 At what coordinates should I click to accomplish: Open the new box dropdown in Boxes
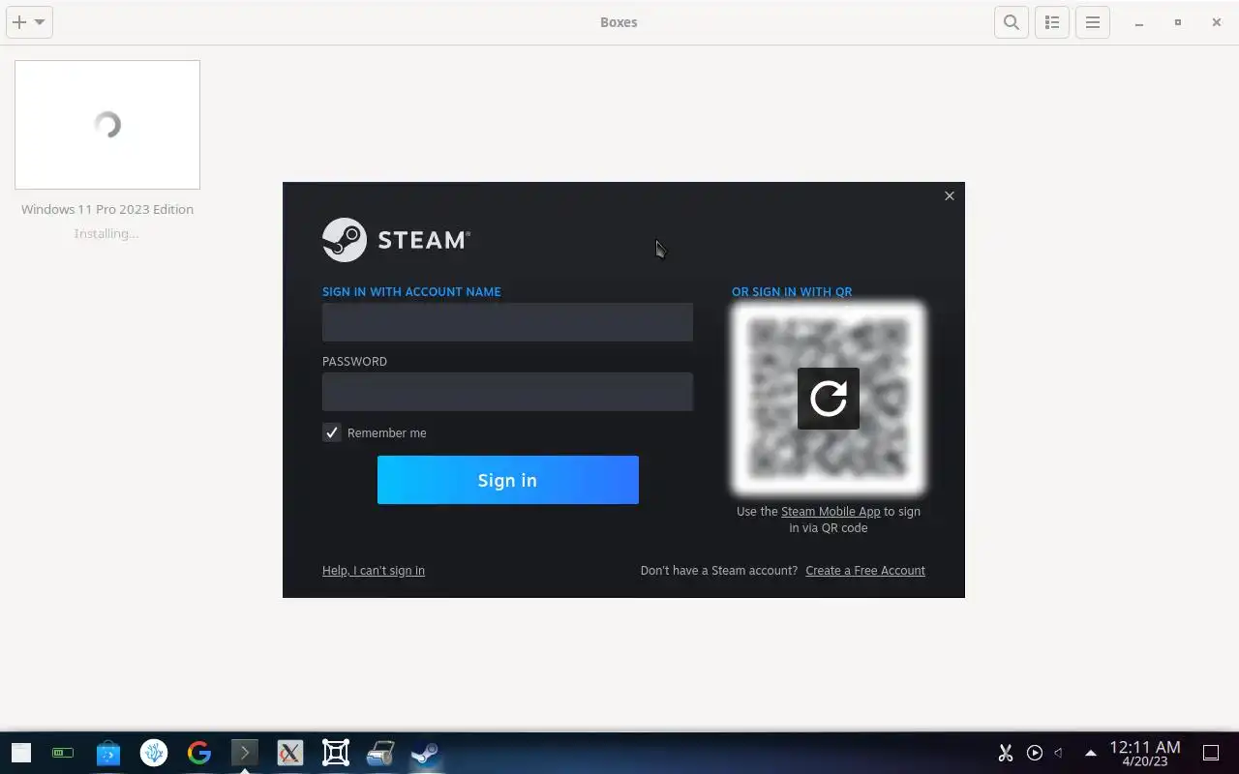coord(29,21)
